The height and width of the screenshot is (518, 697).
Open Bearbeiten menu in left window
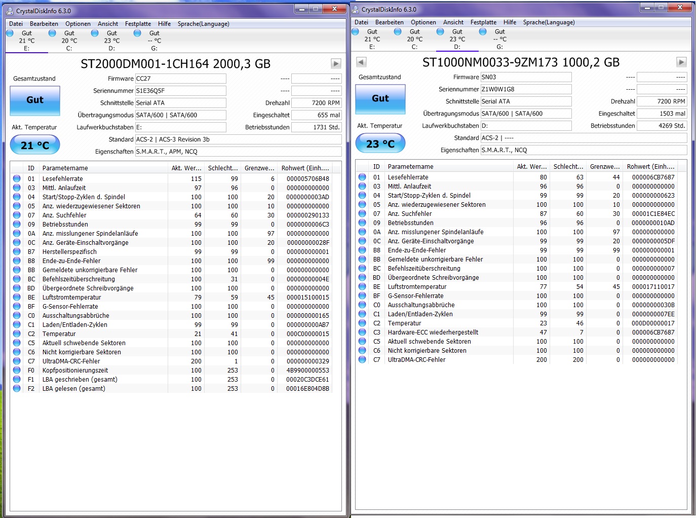pos(44,24)
